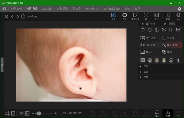Viewport: 184px width, 118px height.
Task: Switch to the GIF 애니메이션 tab
Action: point(112,9)
